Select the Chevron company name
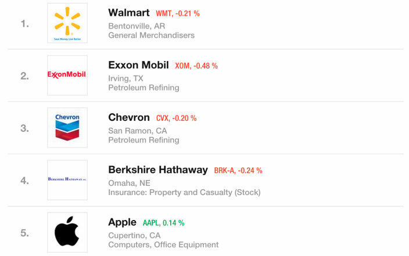 [x=129, y=117]
